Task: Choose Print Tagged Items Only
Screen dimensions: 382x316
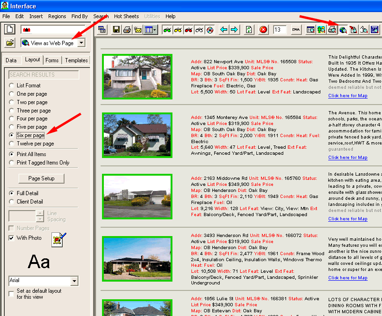Action: [x=12, y=163]
